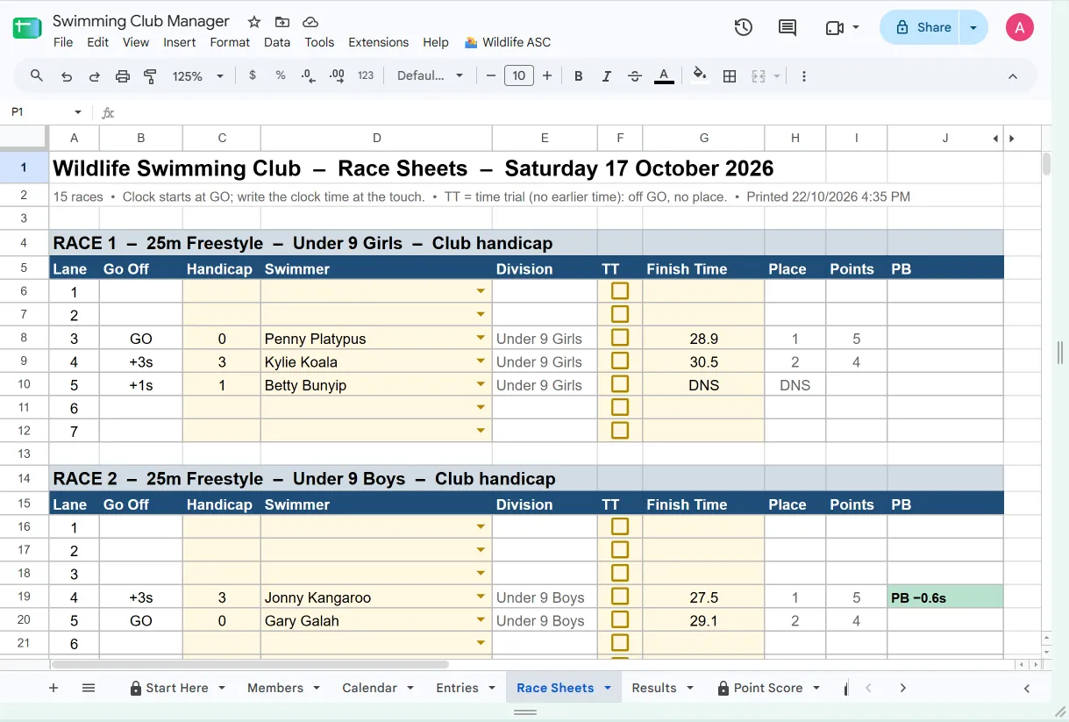Click the move to folder icon
Image resolution: width=1069 pixels, height=722 pixels.
[x=282, y=22]
